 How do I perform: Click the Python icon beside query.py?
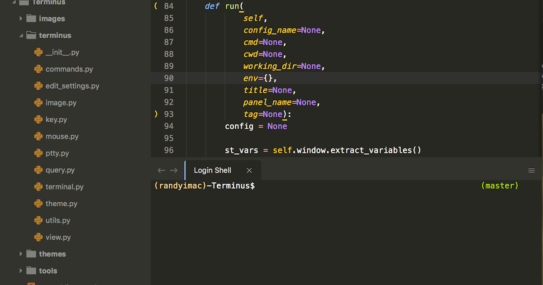point(38,170)
